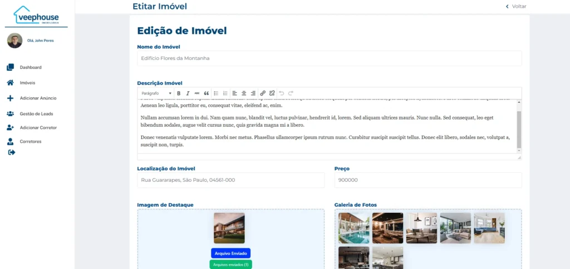Click the description editor scrollbar
The width and height of the screenshot is (570, 269).
[x=519, y=128]
